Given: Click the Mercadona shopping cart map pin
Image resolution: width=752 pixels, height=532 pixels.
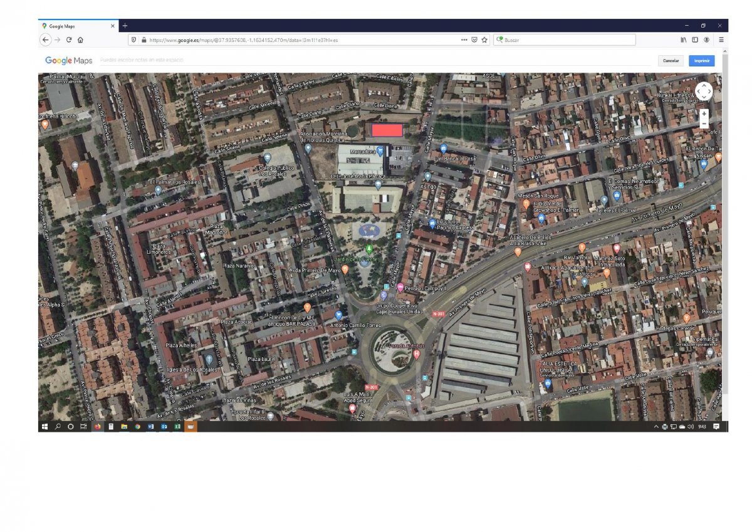Looking at the screenshot, I should coord(380,151).
